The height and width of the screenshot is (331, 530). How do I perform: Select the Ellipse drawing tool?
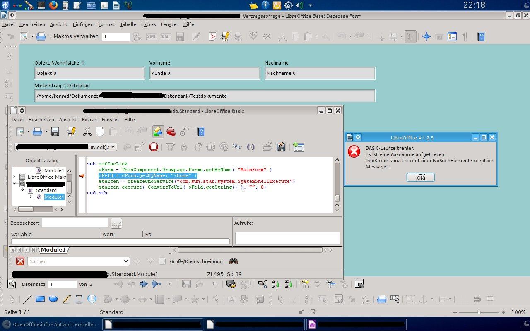[x=53, y=299]
